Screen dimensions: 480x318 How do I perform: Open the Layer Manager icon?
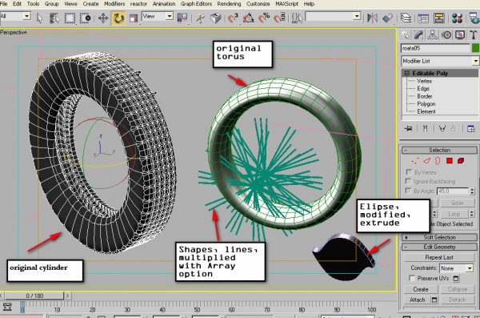coord(406,18)
